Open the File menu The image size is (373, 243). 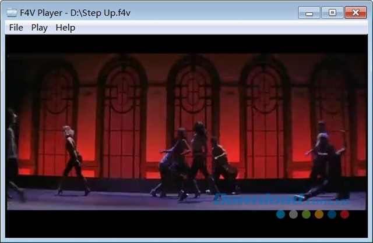[16, 27]
